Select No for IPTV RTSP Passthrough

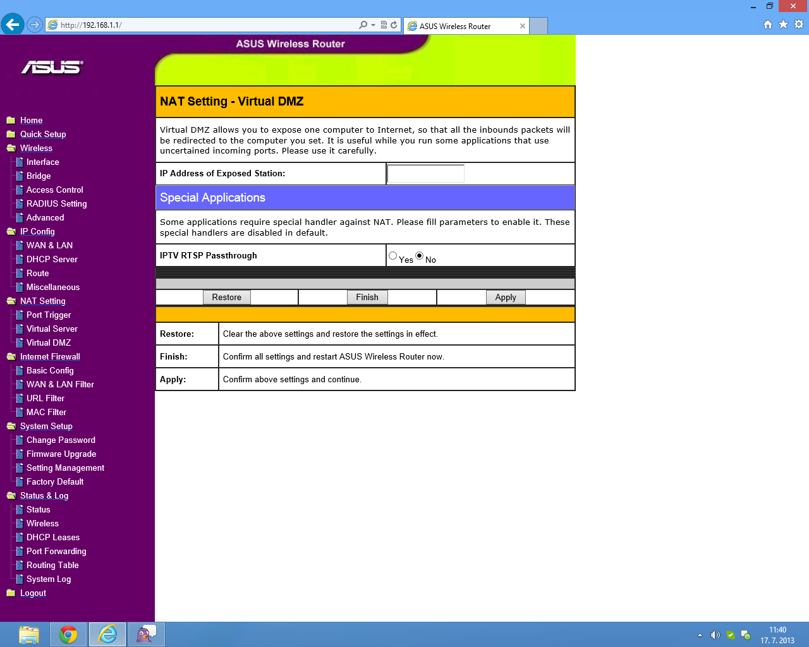point(420,256)
